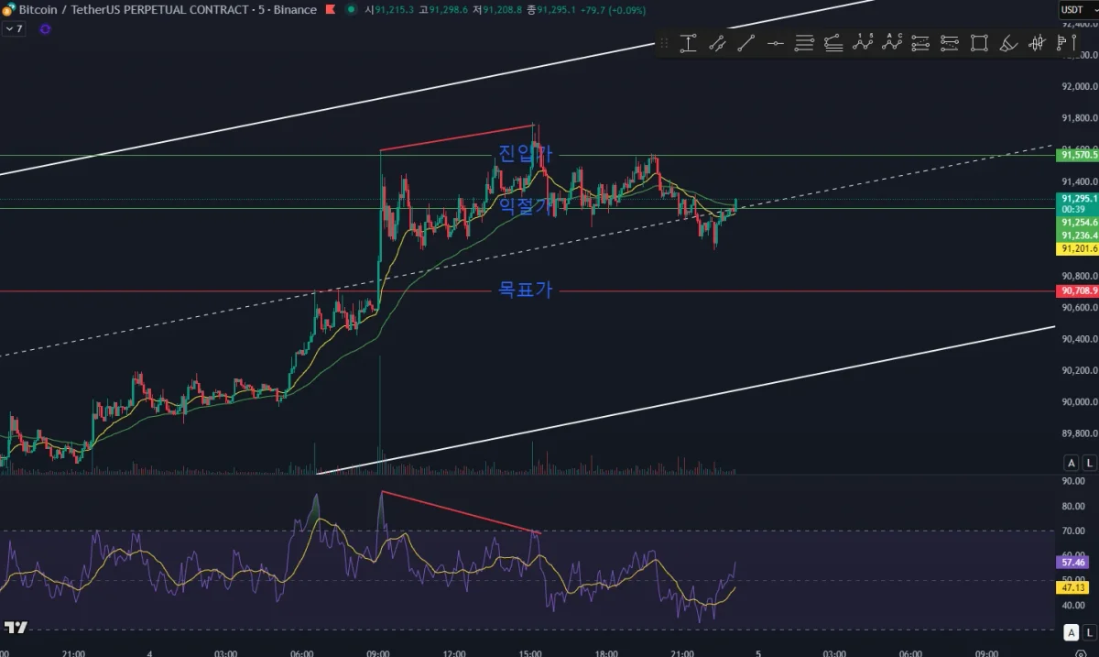The height and width of the screenshot is (657, 1099).
Task: Open the USDT currency dropdown
Action: click(x=1078, y=9)
